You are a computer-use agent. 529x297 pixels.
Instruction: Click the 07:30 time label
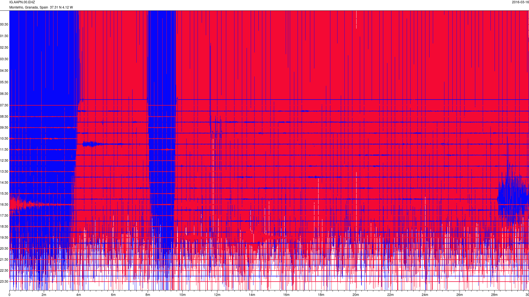(x=4, y=105)
